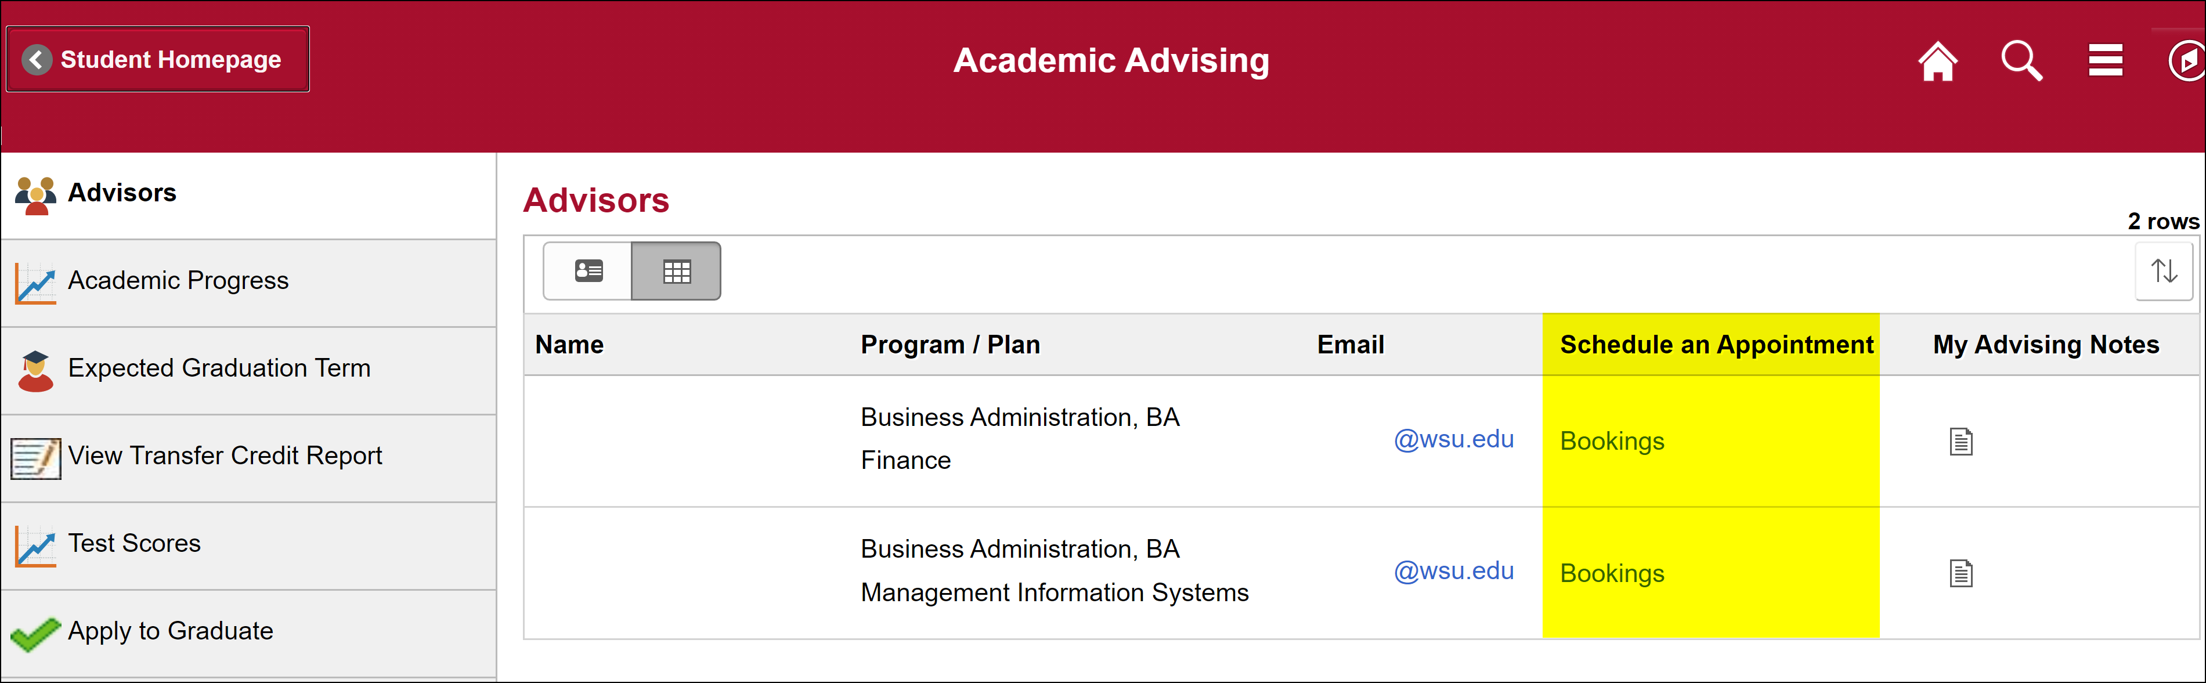Image resolution: width=2206 pixels, height=683 pixels.
Task: Select Test Scores from the sidebar
Action: click(133, 543)
